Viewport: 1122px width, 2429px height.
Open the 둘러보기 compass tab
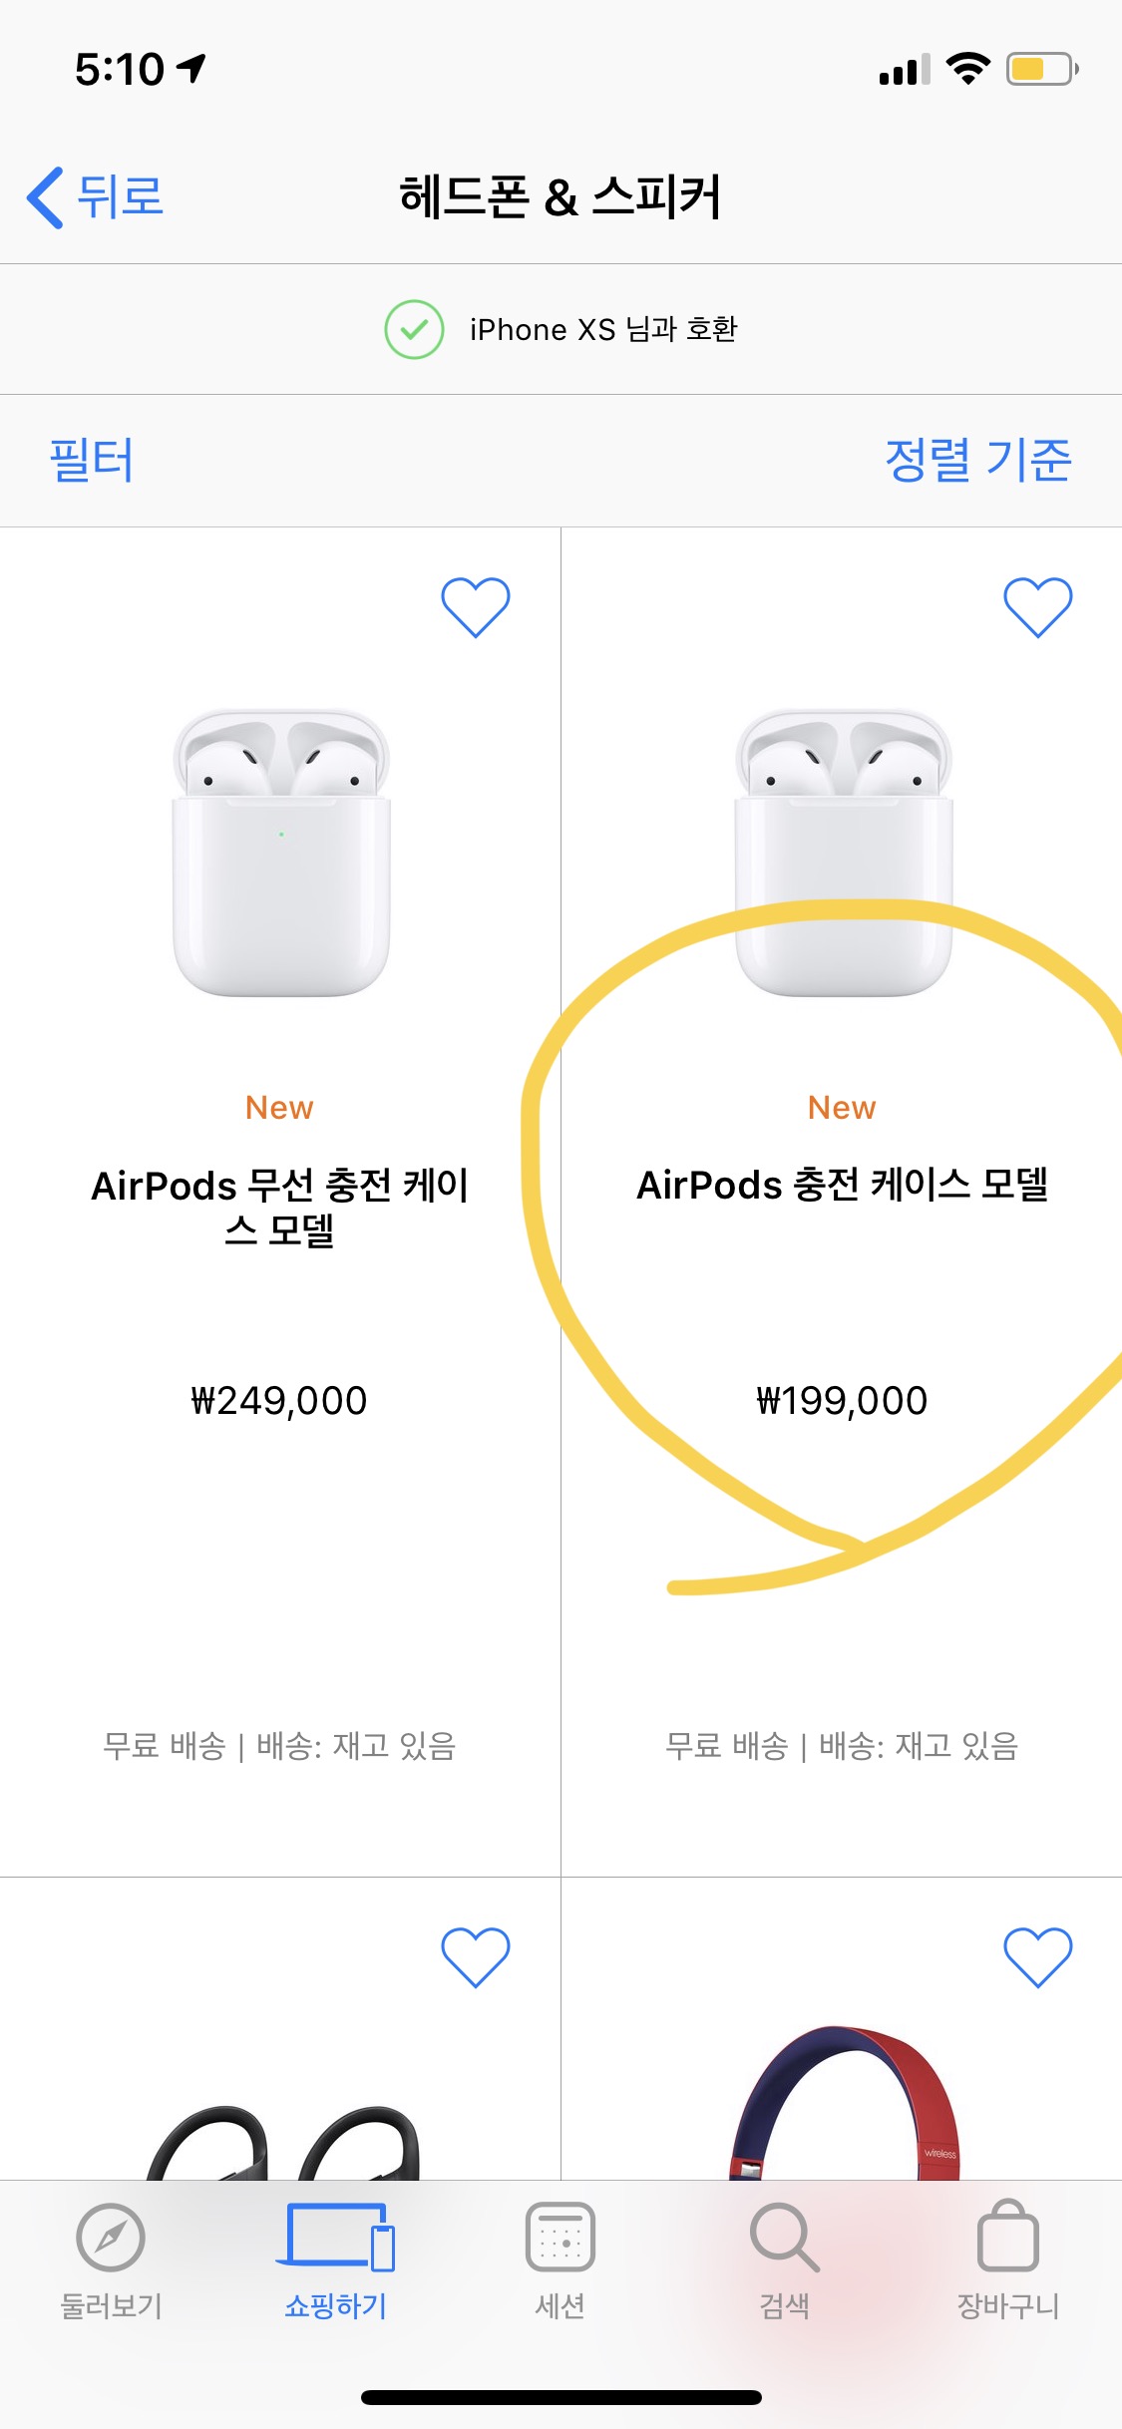[x=111, y=2237]
